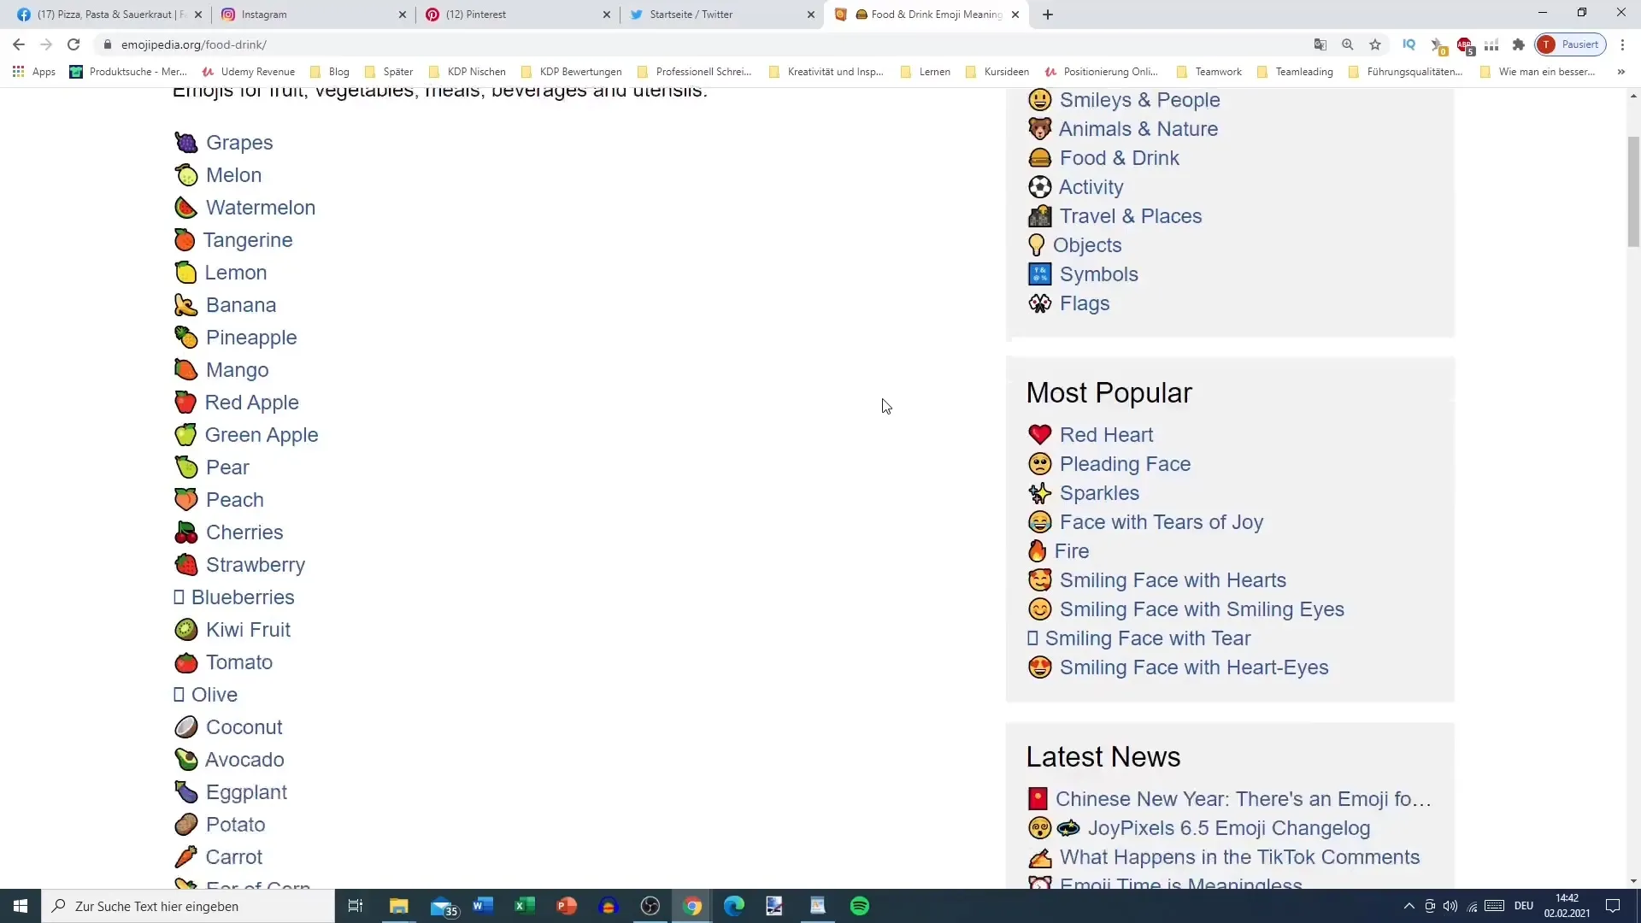
Task: Bookmark this page with star icon
Action: click(x=1375, y=44)
